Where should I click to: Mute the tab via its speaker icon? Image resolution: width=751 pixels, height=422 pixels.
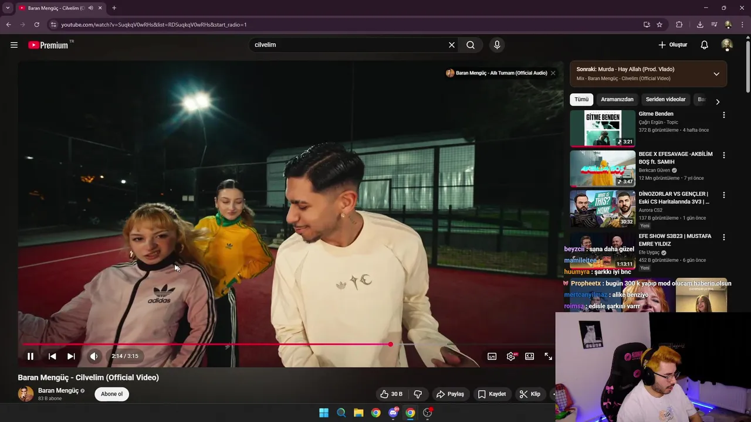90,8
